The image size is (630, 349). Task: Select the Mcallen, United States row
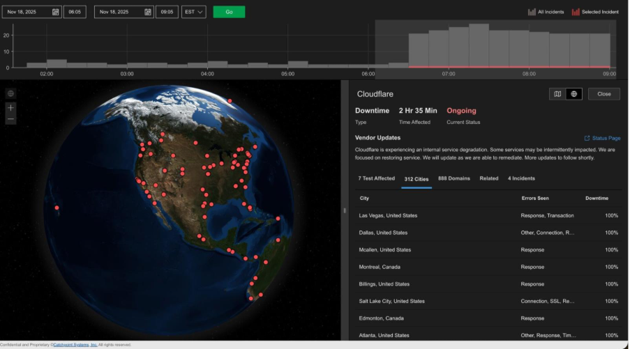(488, 249)
